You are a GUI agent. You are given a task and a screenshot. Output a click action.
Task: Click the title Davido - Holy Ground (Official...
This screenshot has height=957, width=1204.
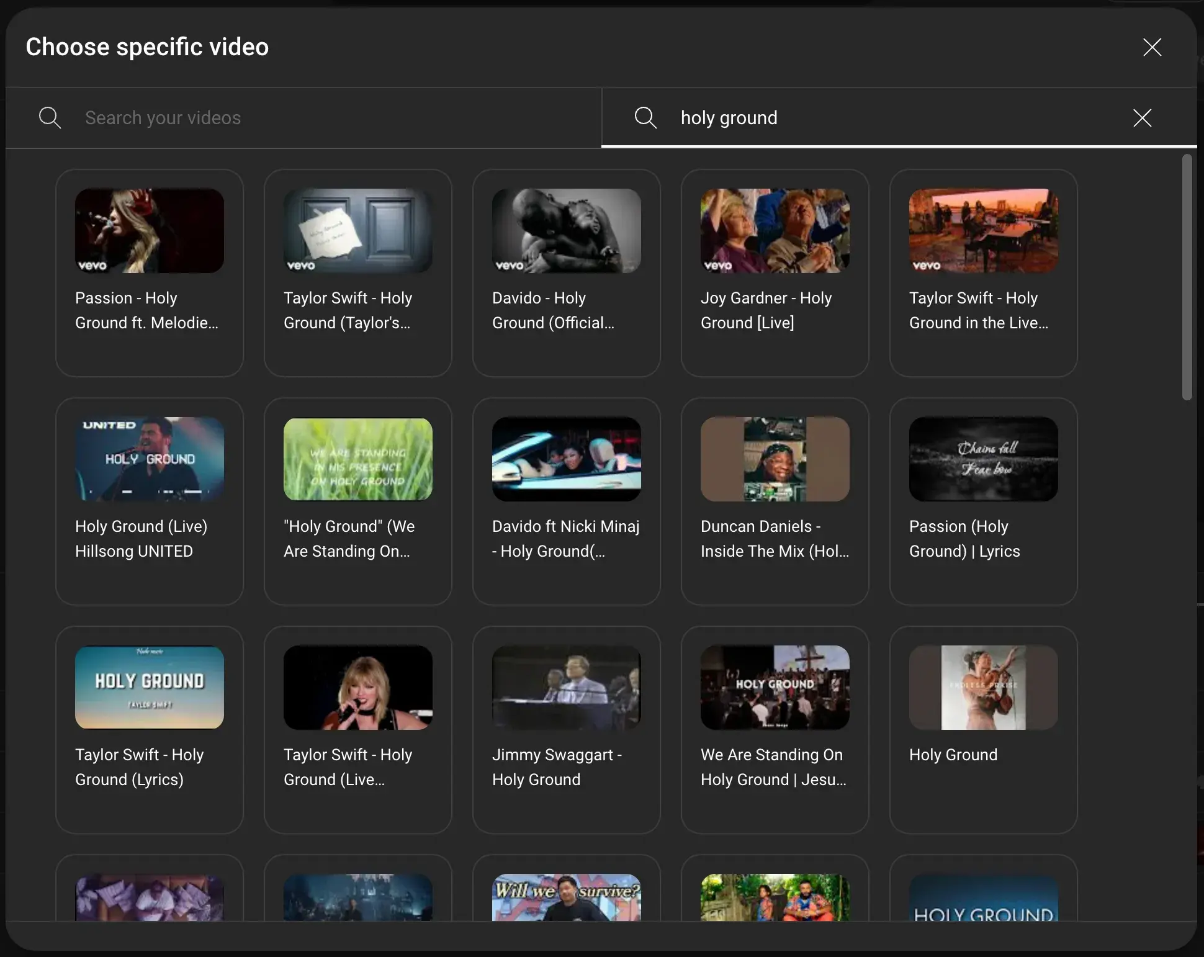point(554,310)
